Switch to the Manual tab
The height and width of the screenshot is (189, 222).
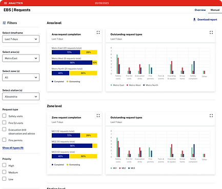pos(215,10)
